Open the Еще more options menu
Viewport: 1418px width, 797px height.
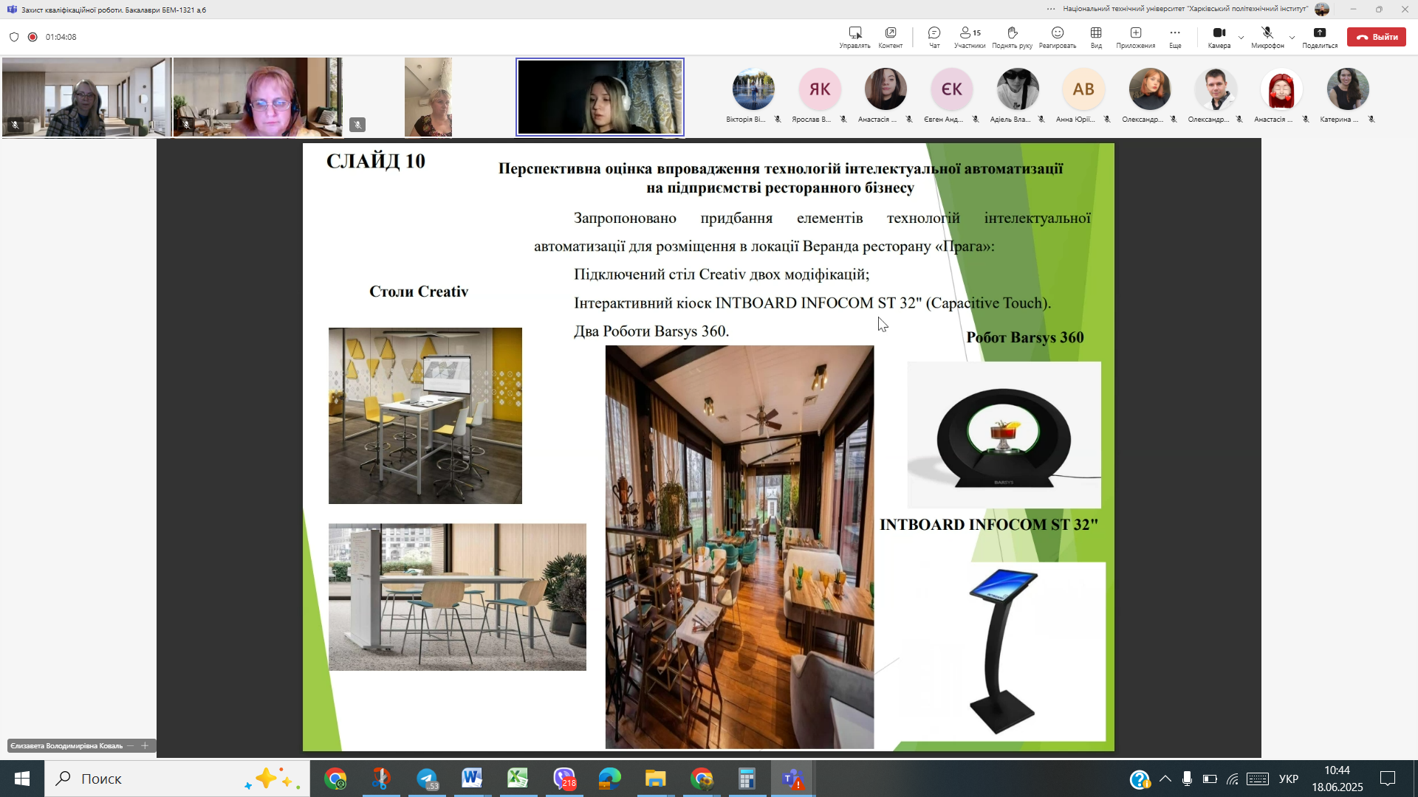(1175, 36)
